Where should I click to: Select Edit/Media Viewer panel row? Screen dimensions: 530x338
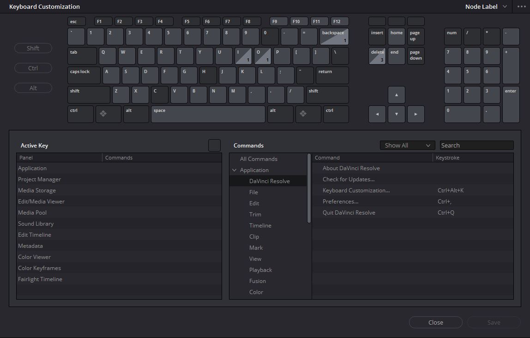119,202
